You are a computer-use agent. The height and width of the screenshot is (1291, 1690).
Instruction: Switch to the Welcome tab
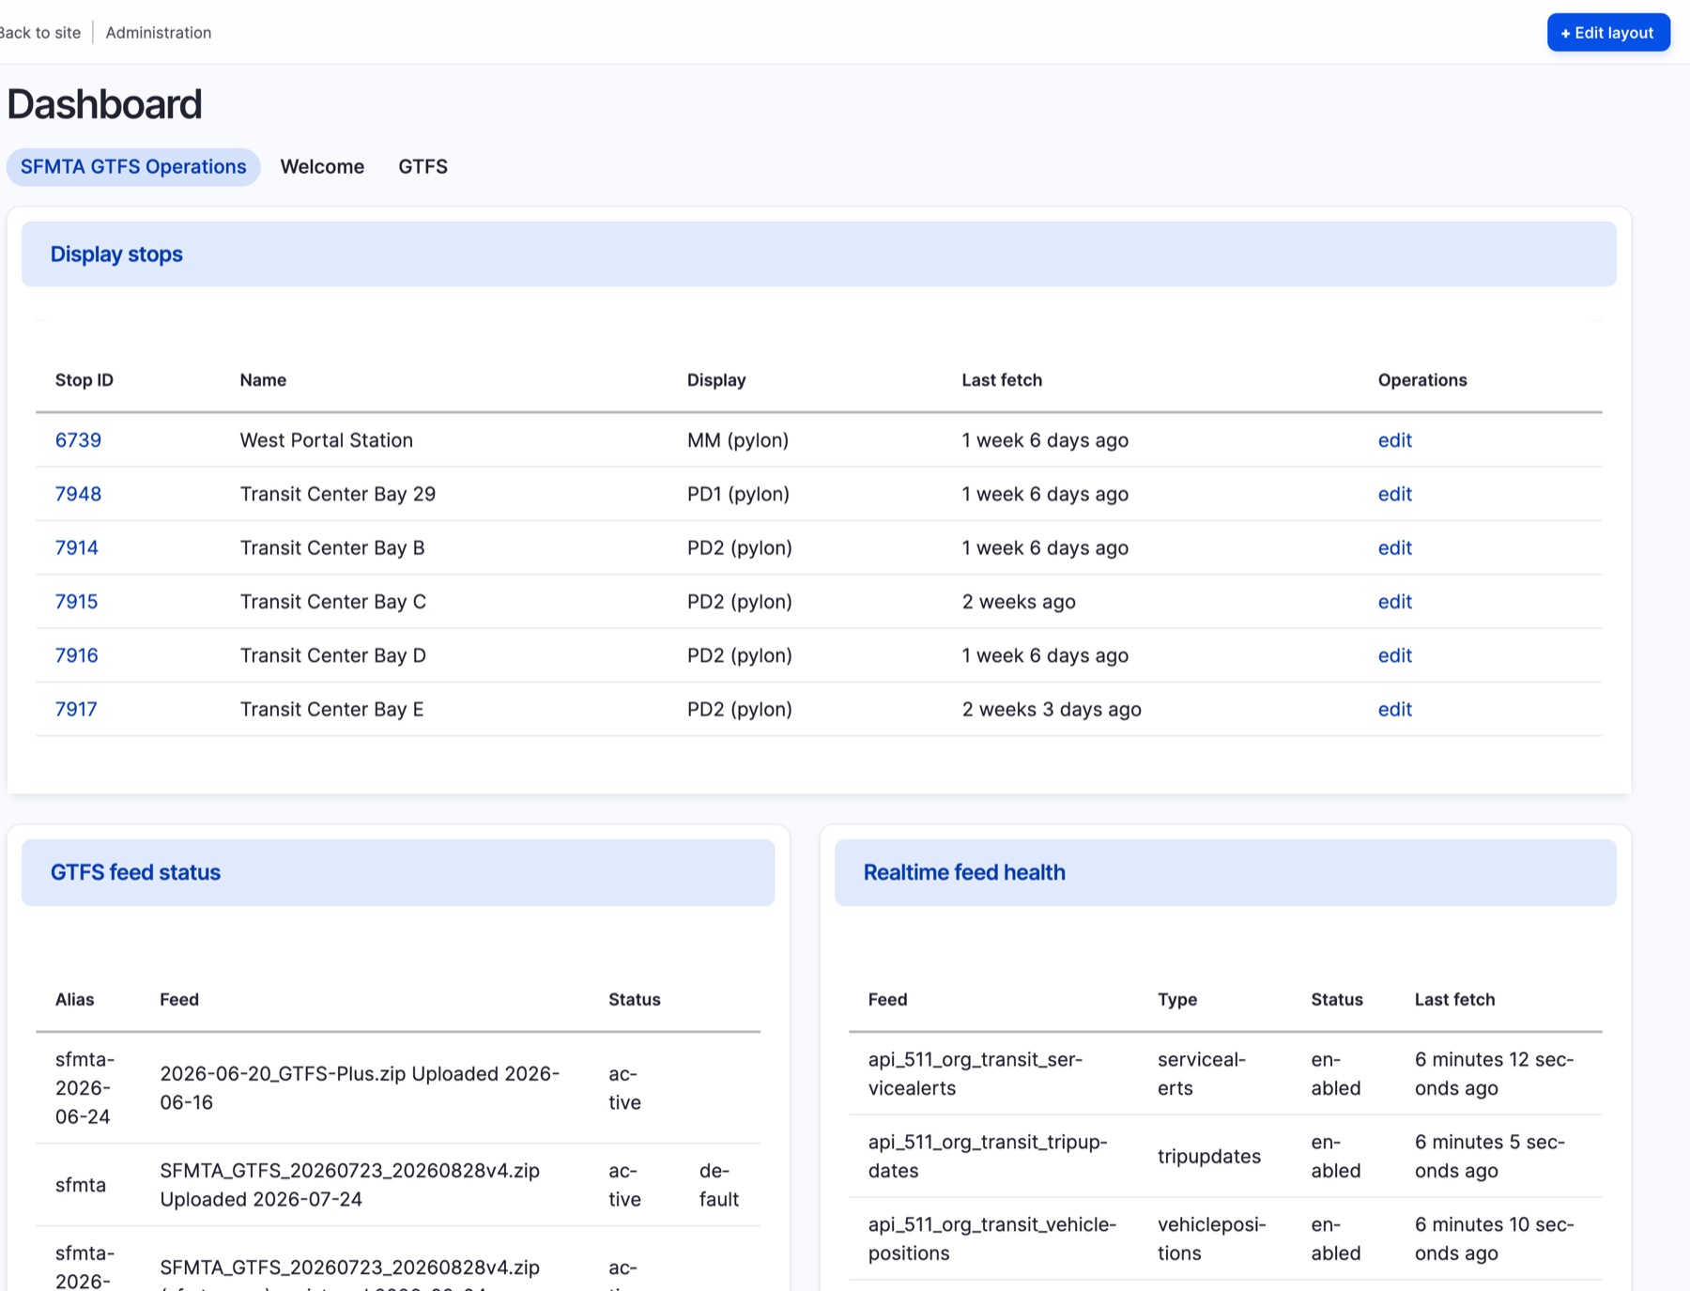(x=322, y=167)
